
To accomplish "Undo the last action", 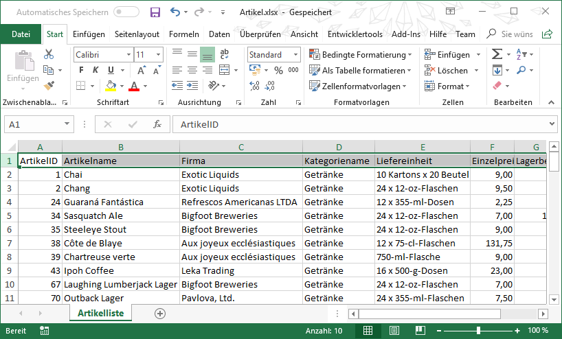I will click(x=175, y=12).
